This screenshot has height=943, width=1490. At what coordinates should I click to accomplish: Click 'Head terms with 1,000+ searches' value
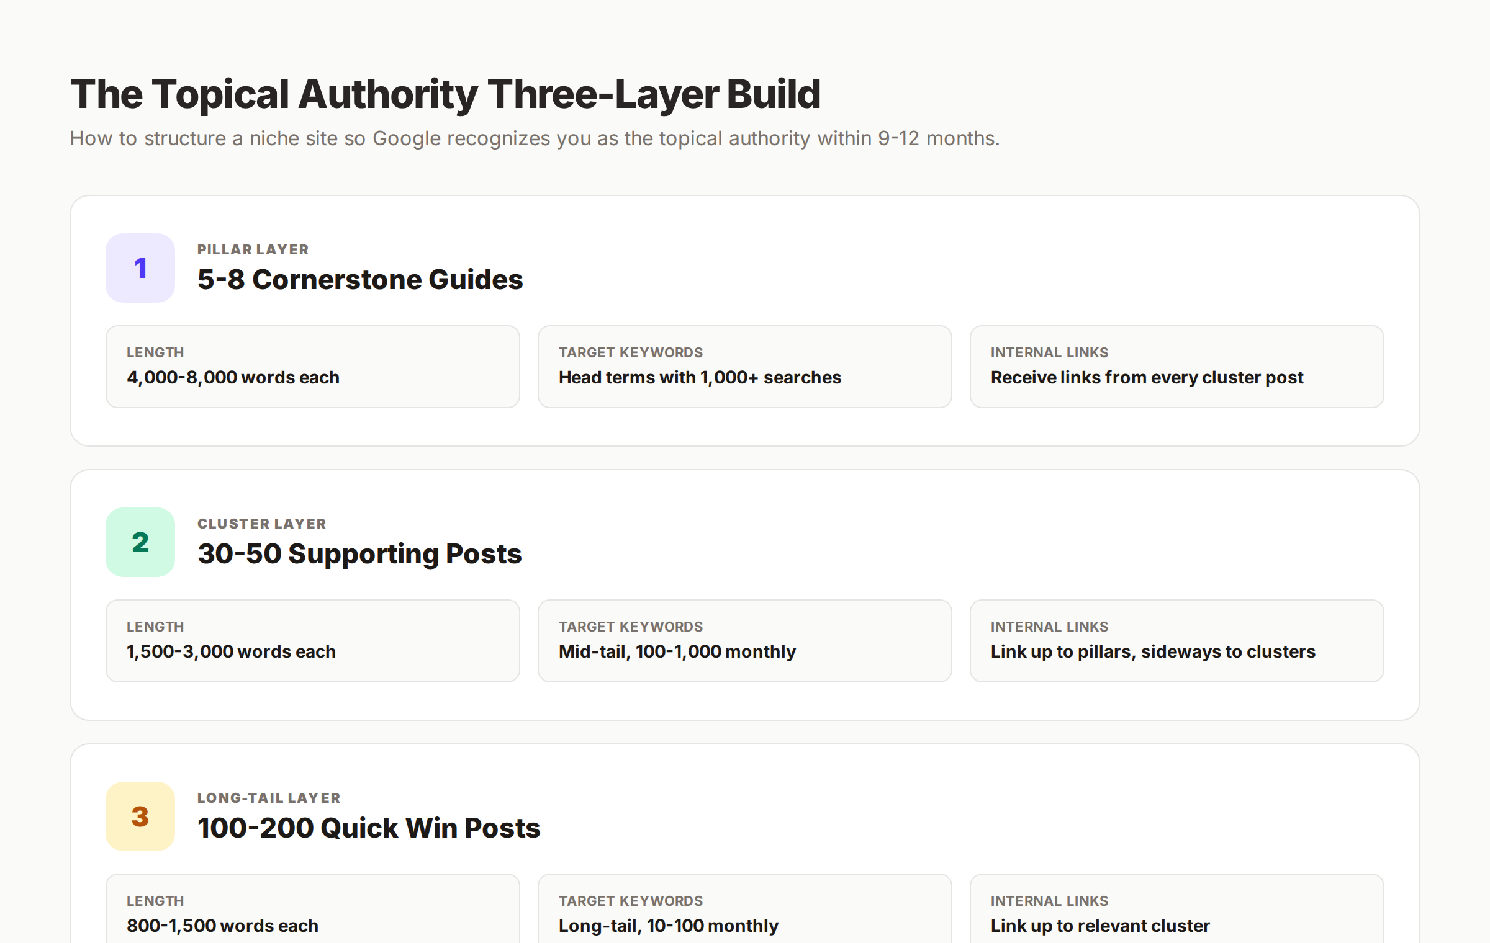coord(700,377)
